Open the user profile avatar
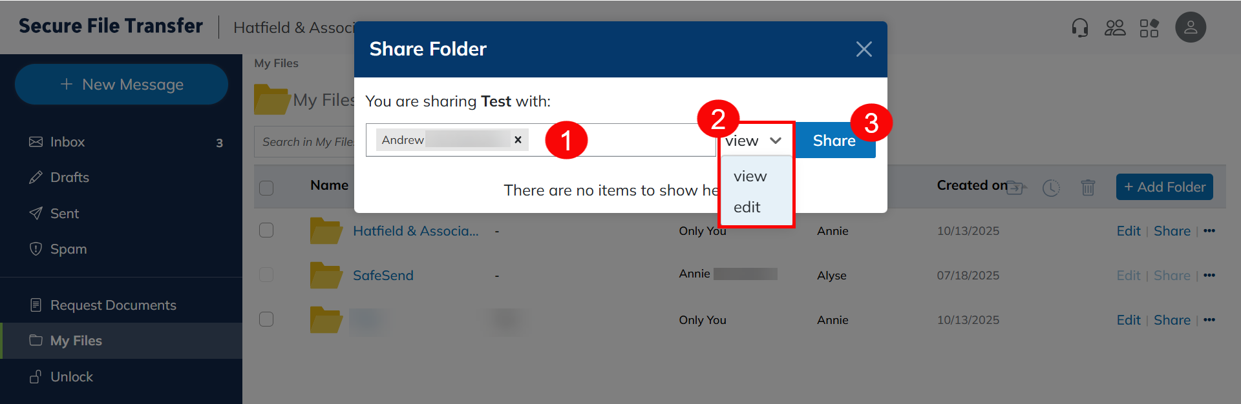This screenshot has height=404, width=1241. [x=1191, y=28]
